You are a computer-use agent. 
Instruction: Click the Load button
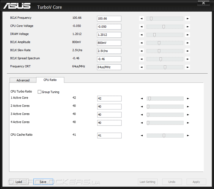19,182
